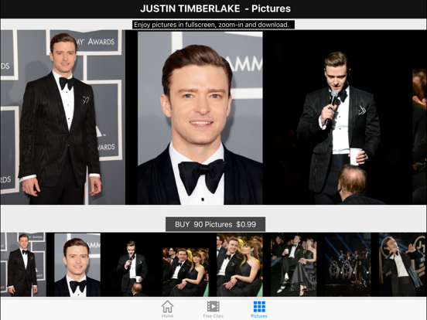
Task: Open the Free Clips film icon
Action: (x=213, y=306)
